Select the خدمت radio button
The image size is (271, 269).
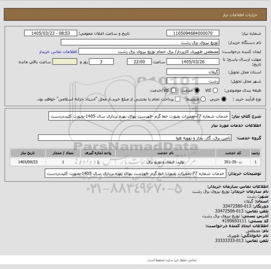[197, 90]
